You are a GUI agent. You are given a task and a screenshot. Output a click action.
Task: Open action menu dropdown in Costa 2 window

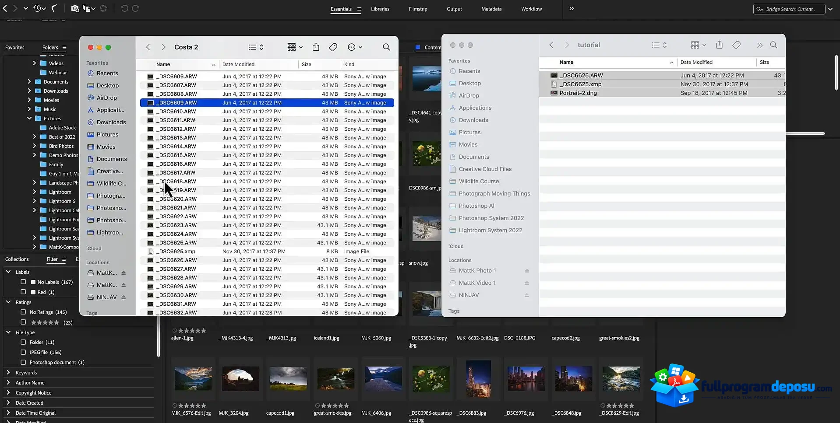355,47
